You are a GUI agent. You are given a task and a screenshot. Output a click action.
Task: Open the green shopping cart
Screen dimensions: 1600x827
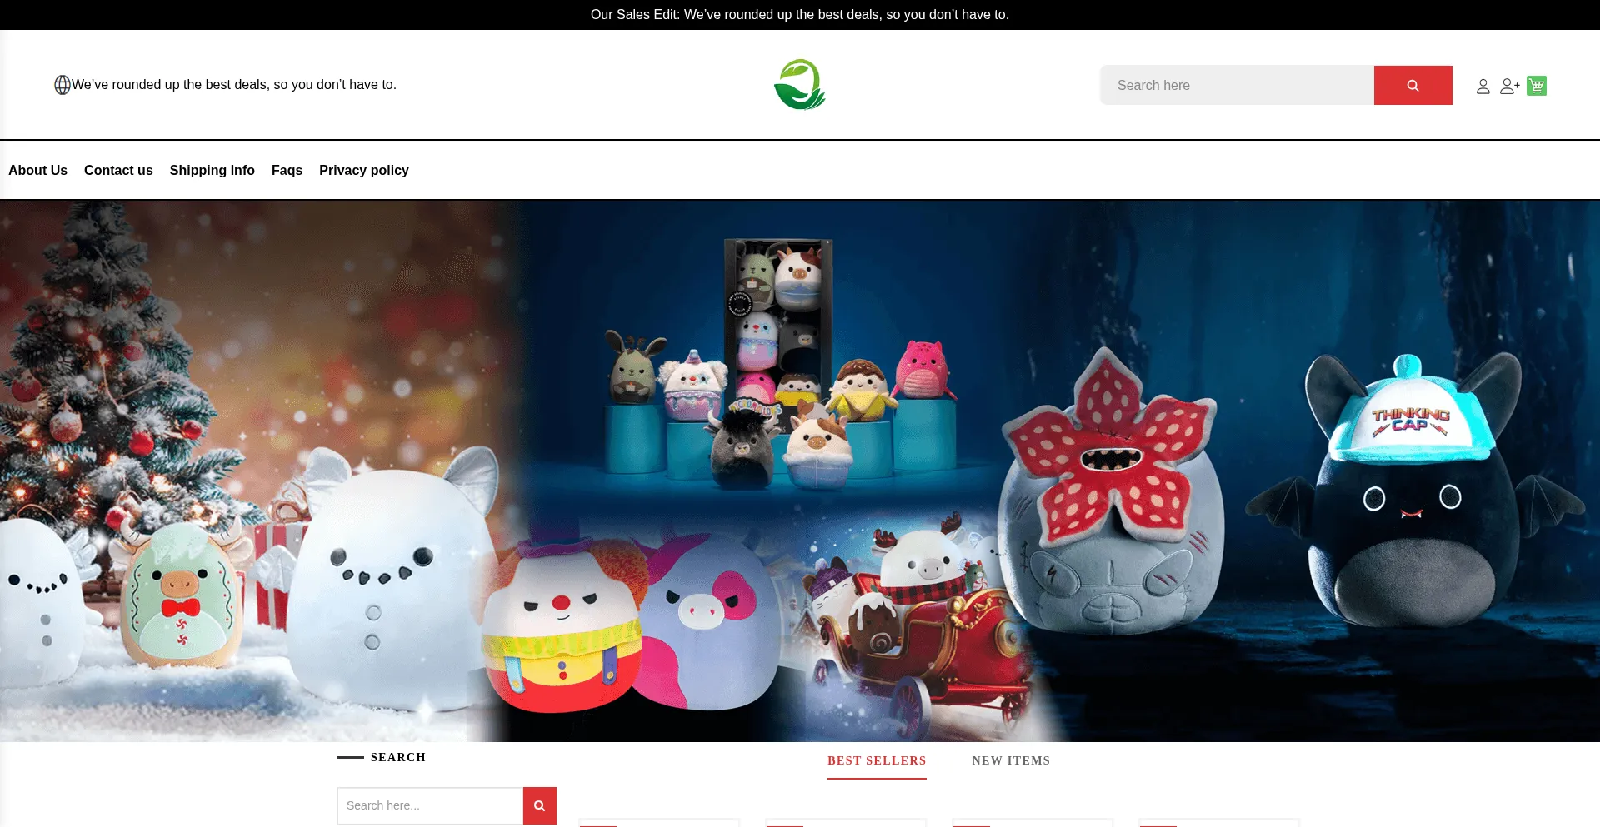coord(1537,86)
